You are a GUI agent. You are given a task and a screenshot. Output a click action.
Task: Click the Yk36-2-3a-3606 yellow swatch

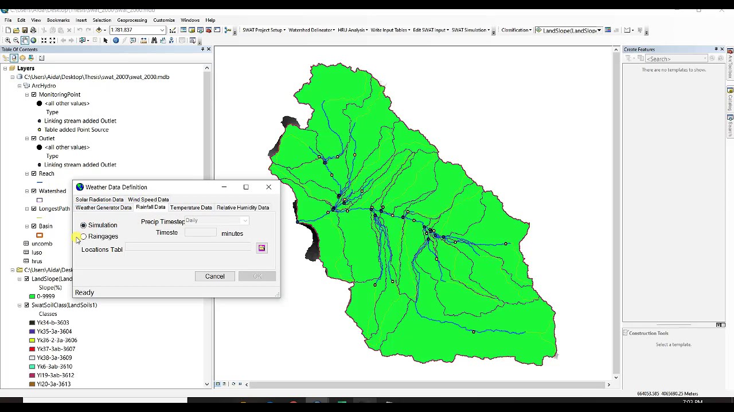(32, 340)
